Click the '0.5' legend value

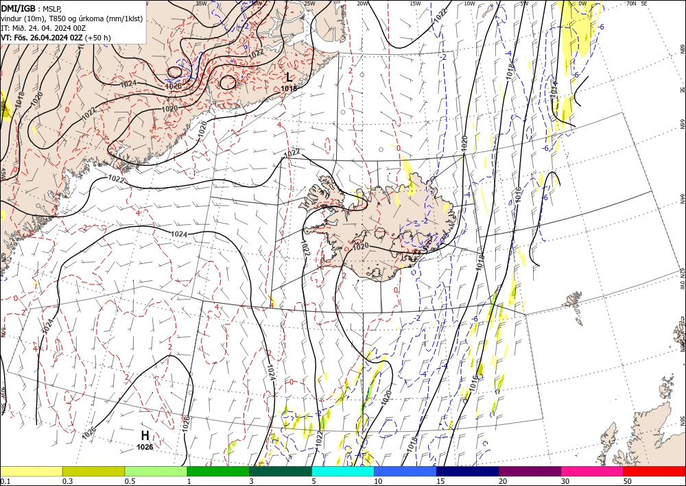click(x=130, y=481)
